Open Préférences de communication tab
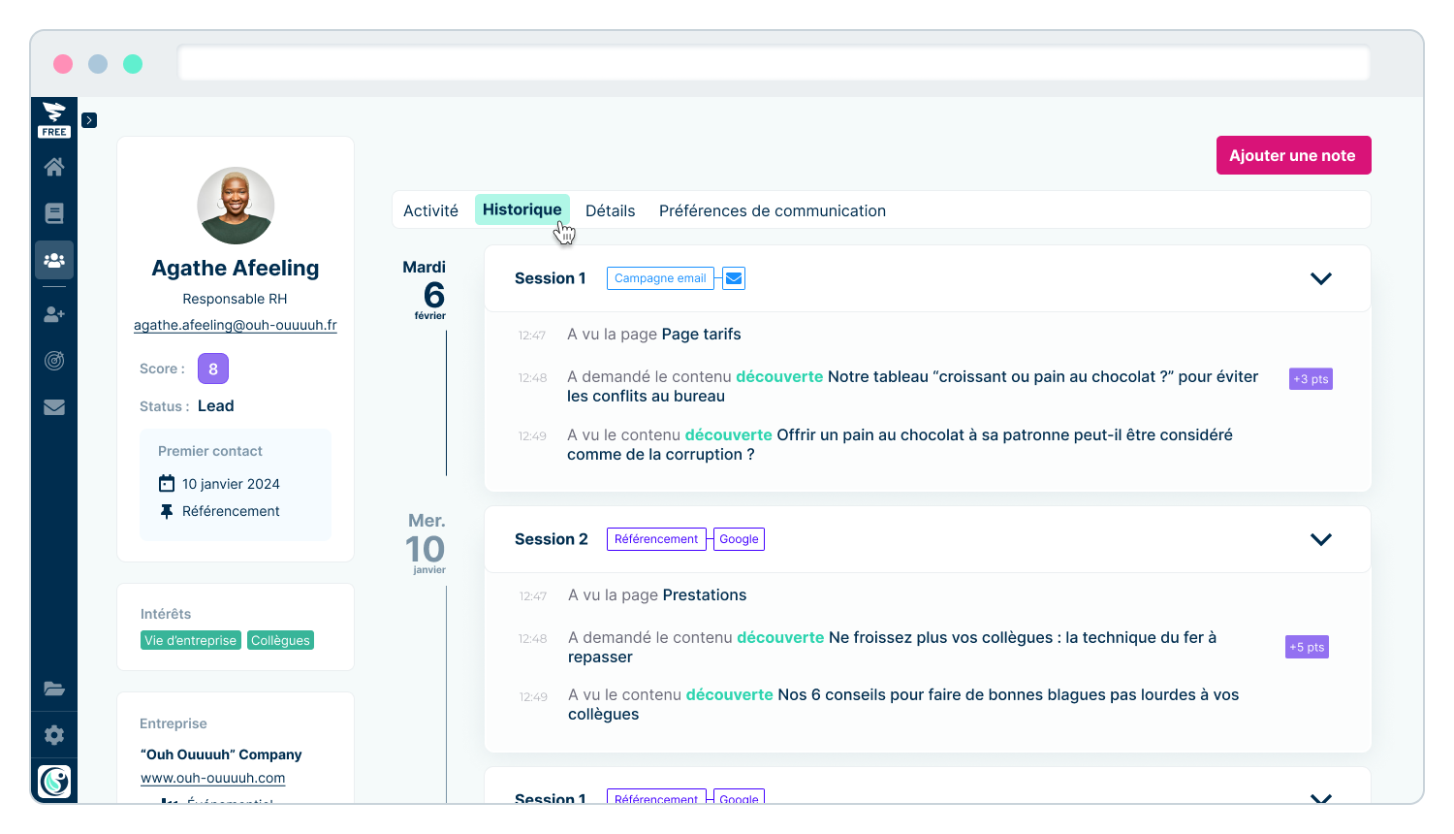Screen dimensions: 1454x834 click(x=773, y=210)
